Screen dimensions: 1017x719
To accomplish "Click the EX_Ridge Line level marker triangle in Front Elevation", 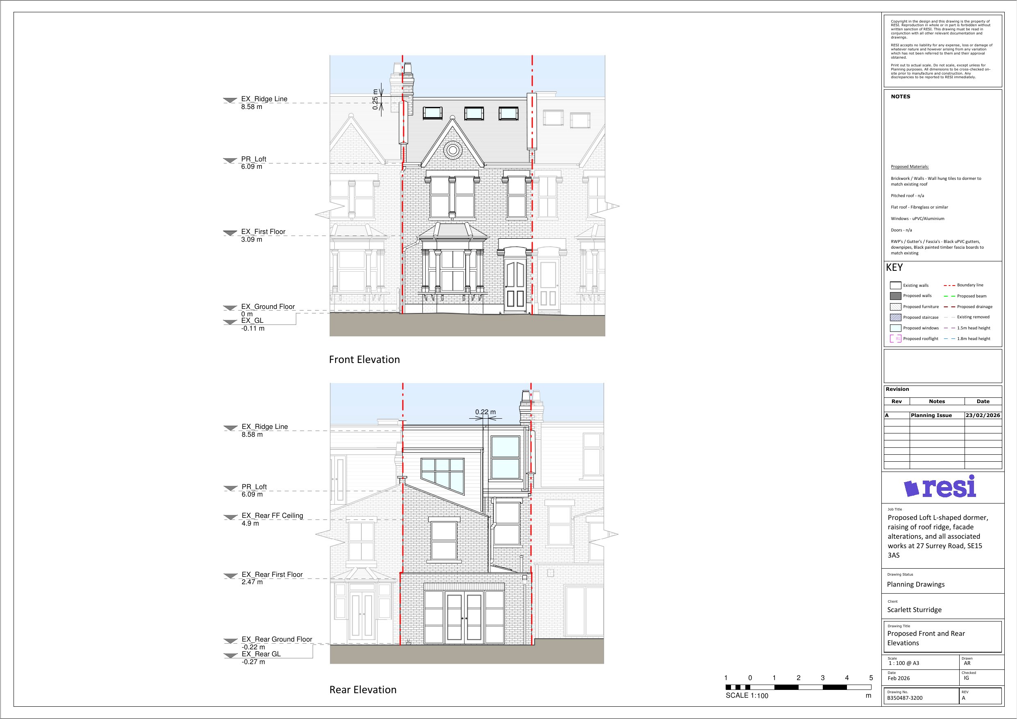I will pyautogui.click(x=230, y=100).
